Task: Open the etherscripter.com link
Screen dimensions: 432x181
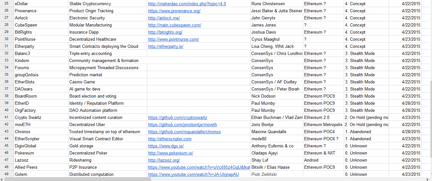Action: pos(170,139)
